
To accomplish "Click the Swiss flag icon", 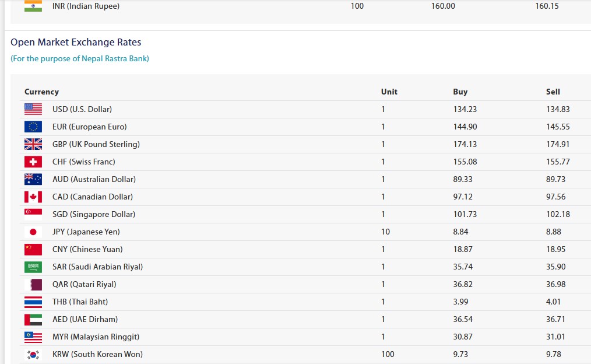I will click(x=33, y=162).
